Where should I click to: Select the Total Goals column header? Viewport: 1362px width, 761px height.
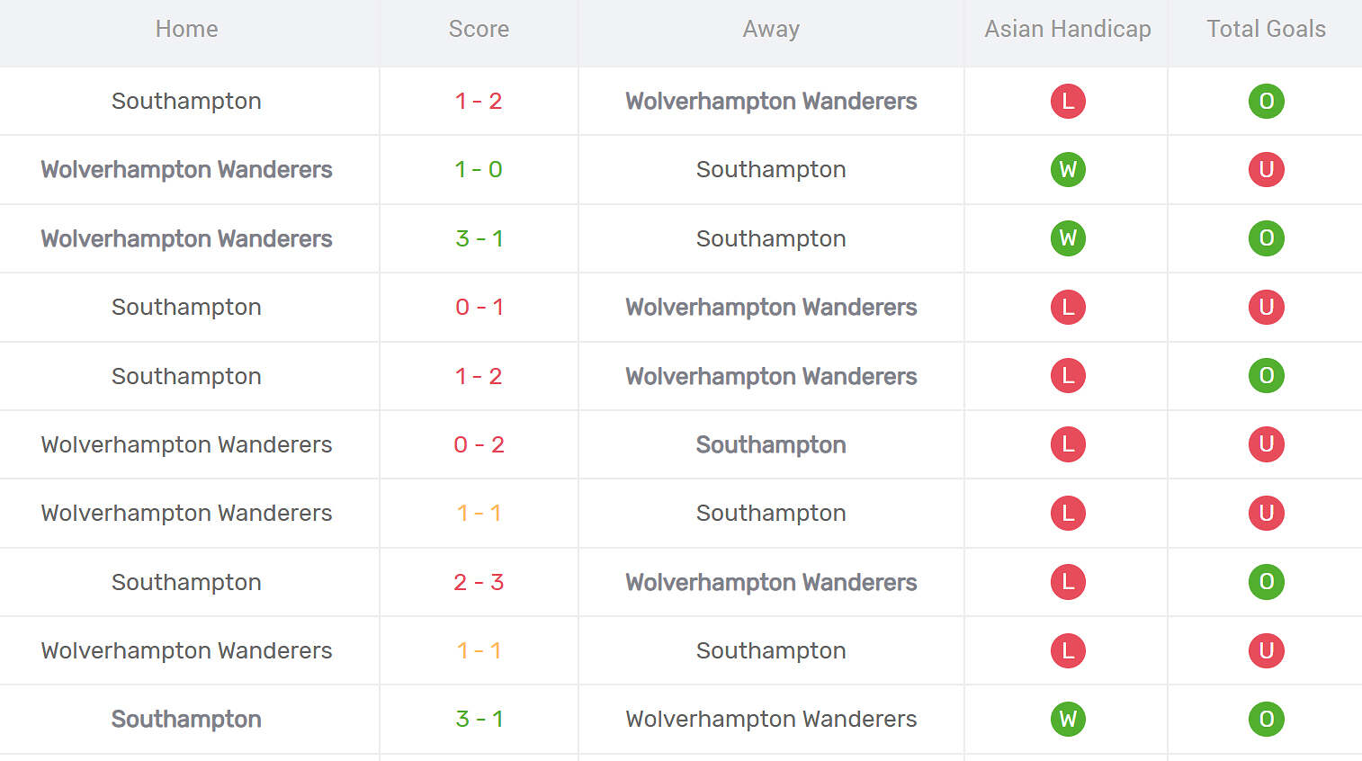[1266, 30]
